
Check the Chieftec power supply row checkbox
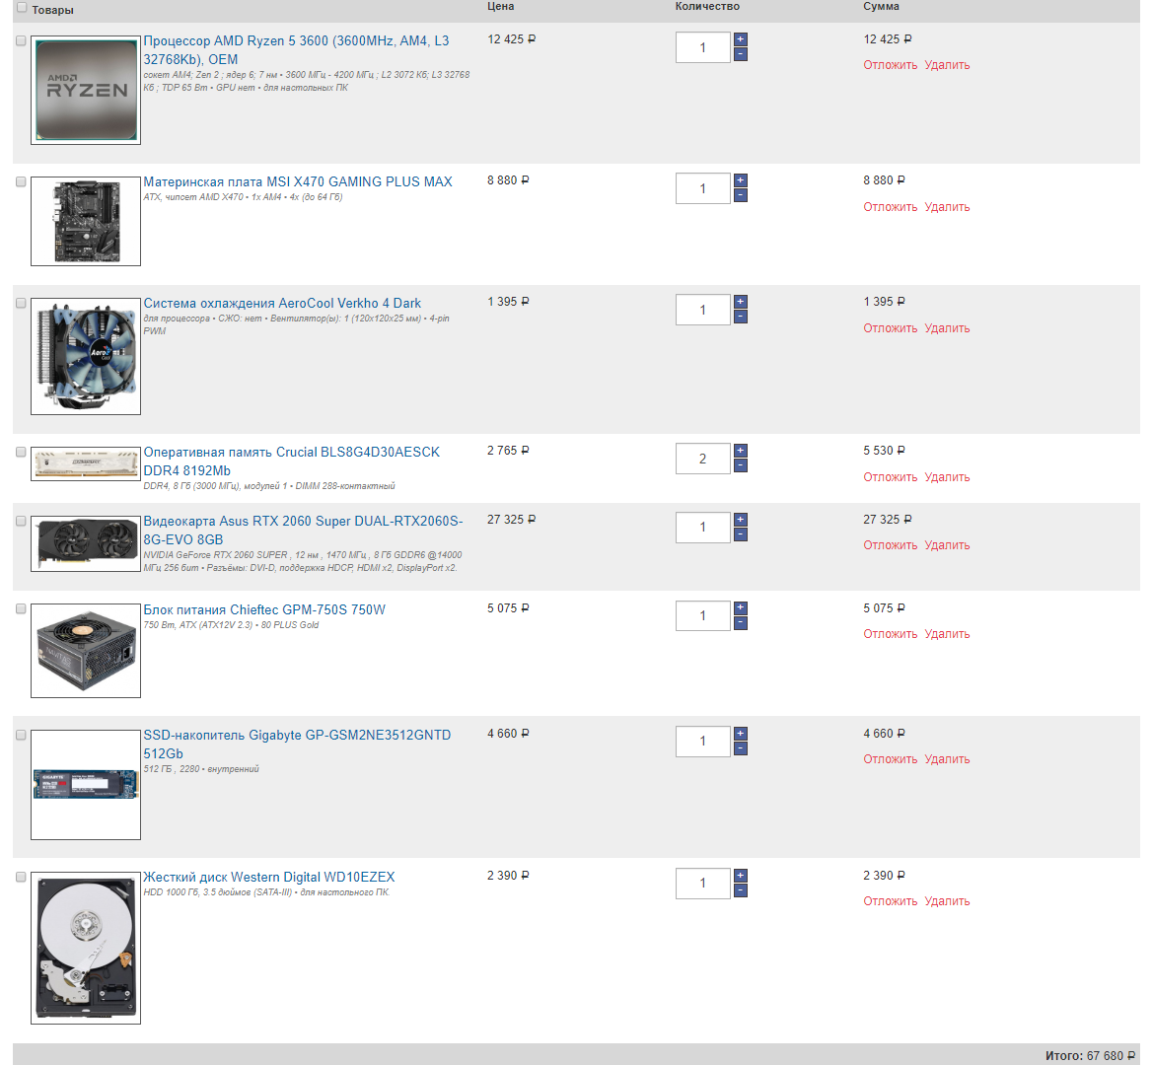click(x=22, y=608)
